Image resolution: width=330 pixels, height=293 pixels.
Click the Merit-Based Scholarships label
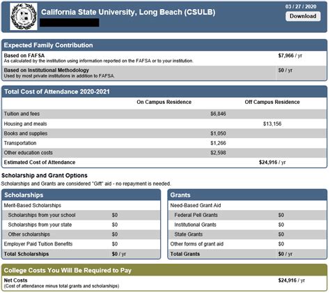[33, 206]
